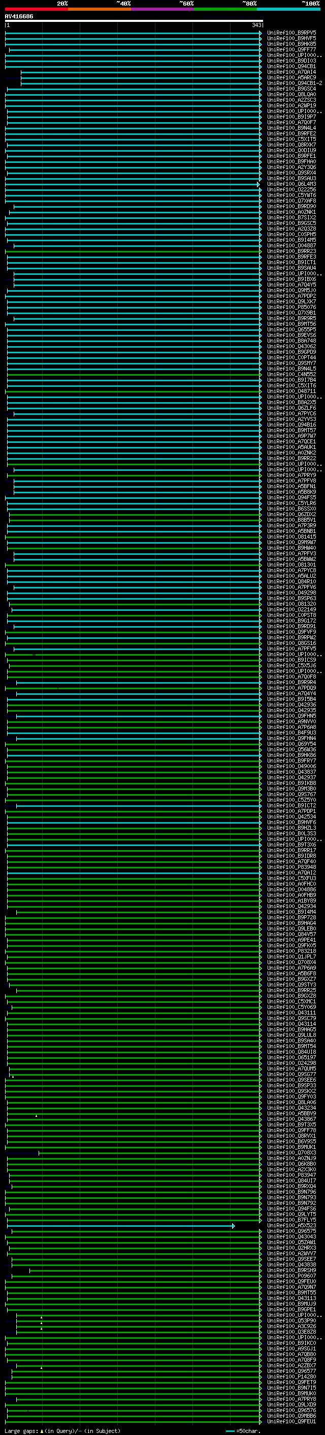Click hit label UniRef100_O24298
The image size is (325, 1435).
point(291,1063)
